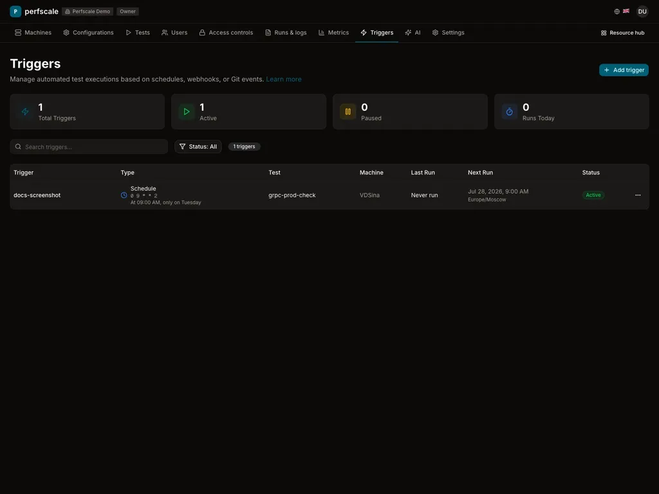Click the Add trigger button
Image resolution: width=659 pixels, height=494 pixels.
(x=624, y=70)
